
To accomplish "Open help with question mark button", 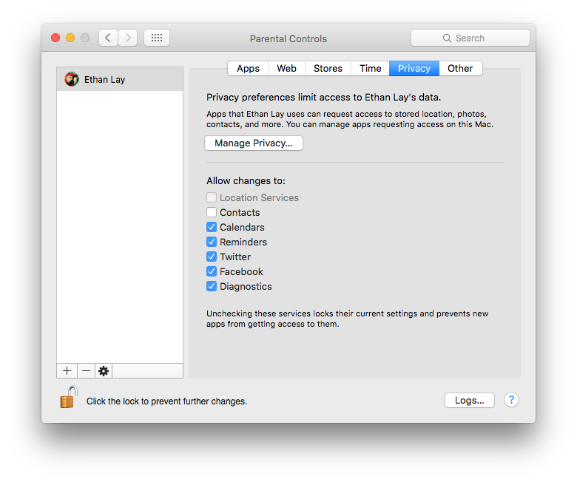I will (x=511, y=400).
